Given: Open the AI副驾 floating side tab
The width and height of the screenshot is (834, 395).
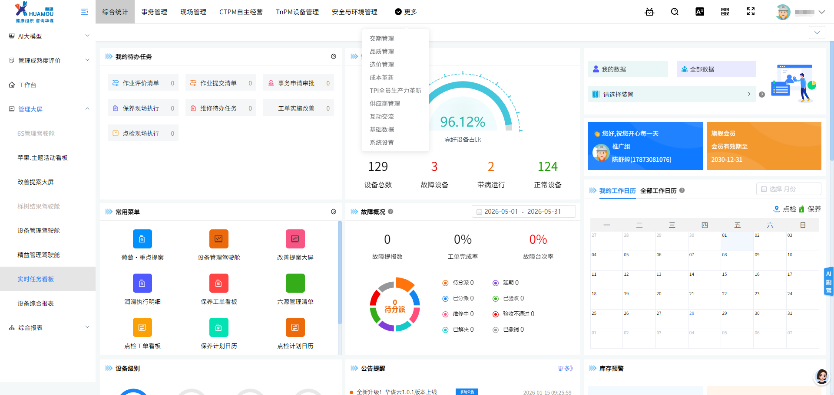Looking at the screenshot, I should tap(829, 282).
